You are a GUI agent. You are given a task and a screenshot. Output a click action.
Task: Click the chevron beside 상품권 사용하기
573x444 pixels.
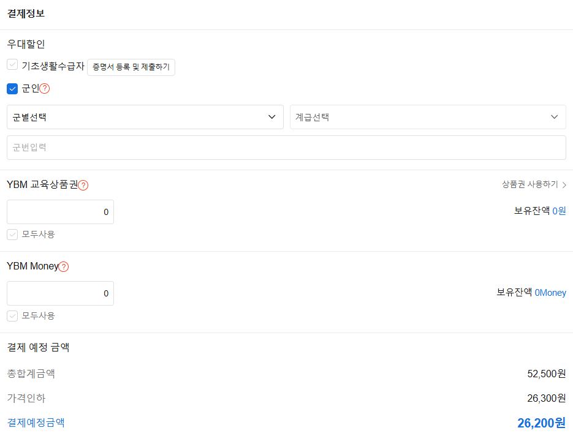tap(564, 183)
